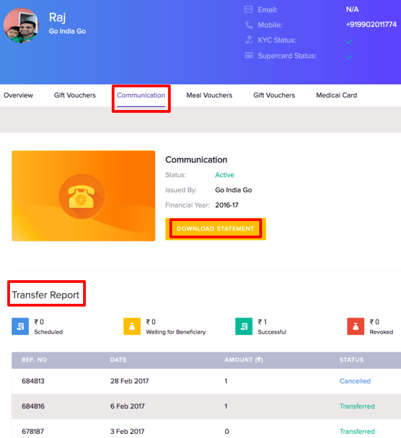This screenshot has height=438, width=401.
Task: Switch to the Medical Card tab
Action: 337,95
